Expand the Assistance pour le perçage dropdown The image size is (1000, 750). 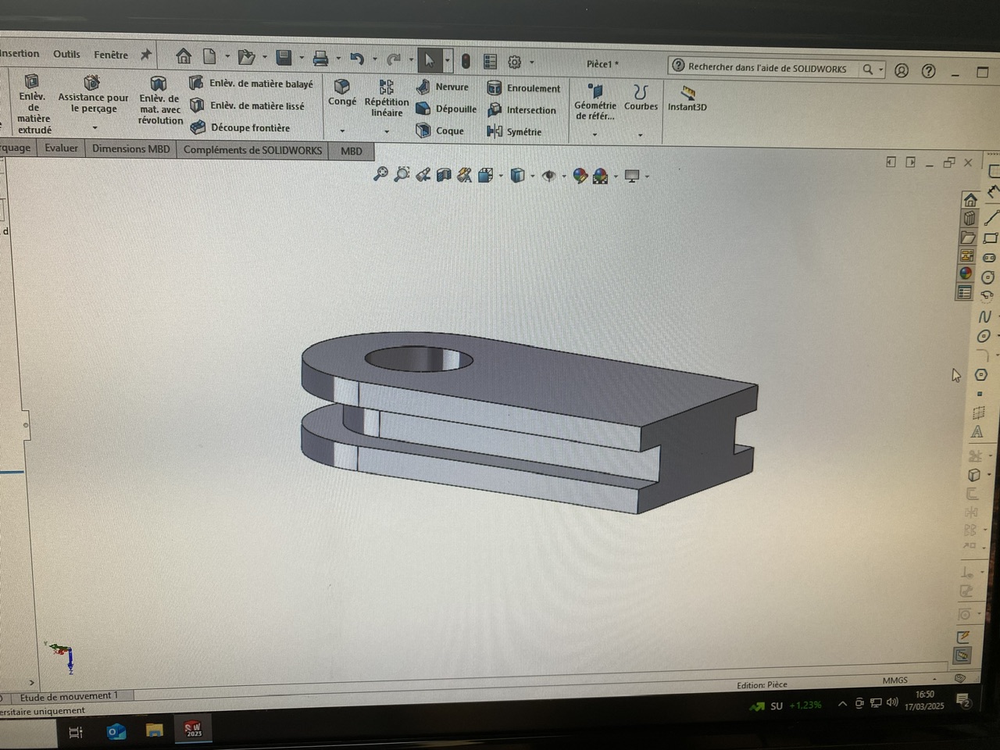pyautogui.click(x=95, y=127)
